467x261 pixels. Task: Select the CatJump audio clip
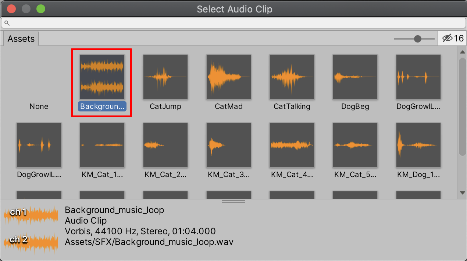(x=165, y=77)
